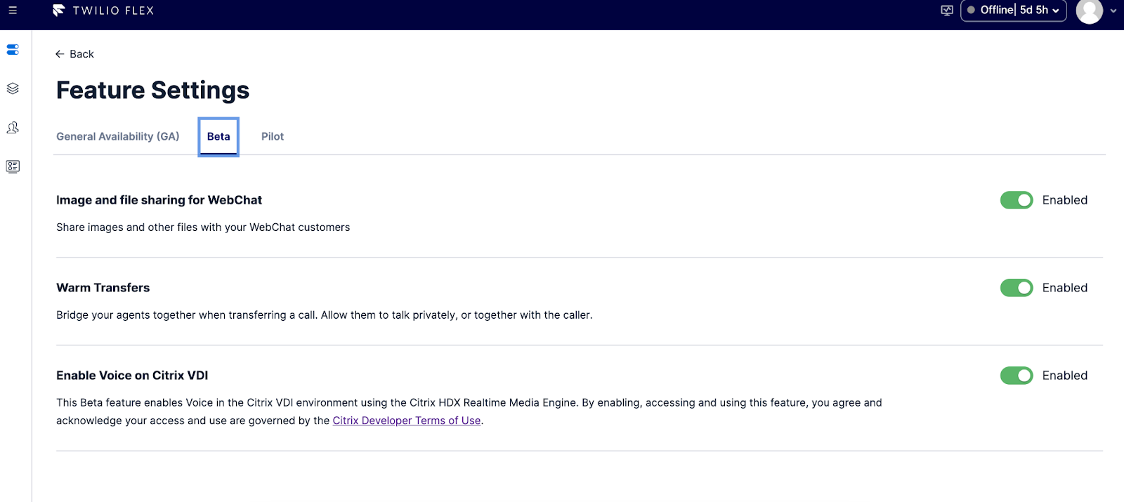Open the hamburger menu icon
The image size is (1124, 502).
(13, 11)
